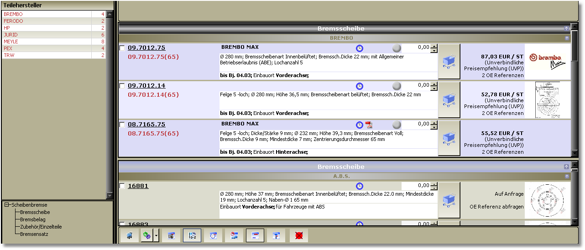Click the grey availability ball for 09.7012.14
Screen dimensions: 585x250
397,86
